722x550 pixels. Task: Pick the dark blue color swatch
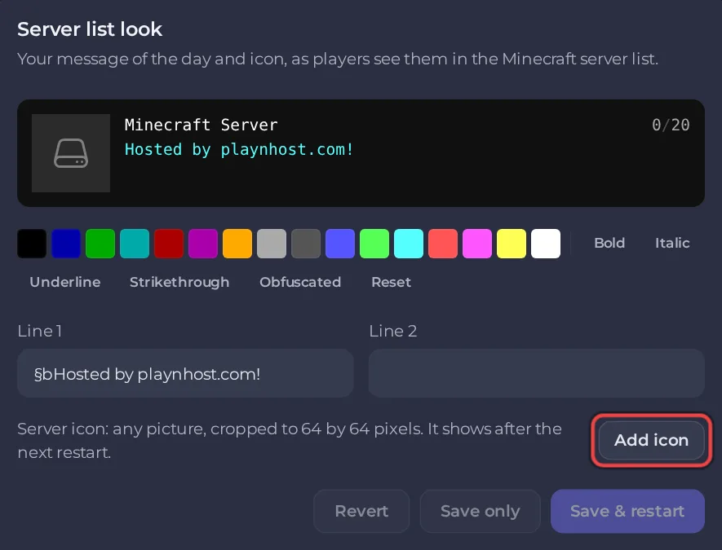(66, 244)
